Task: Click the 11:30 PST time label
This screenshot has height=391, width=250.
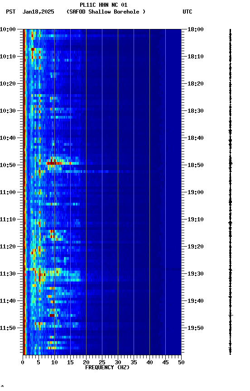Action: (x=8, y=274)
